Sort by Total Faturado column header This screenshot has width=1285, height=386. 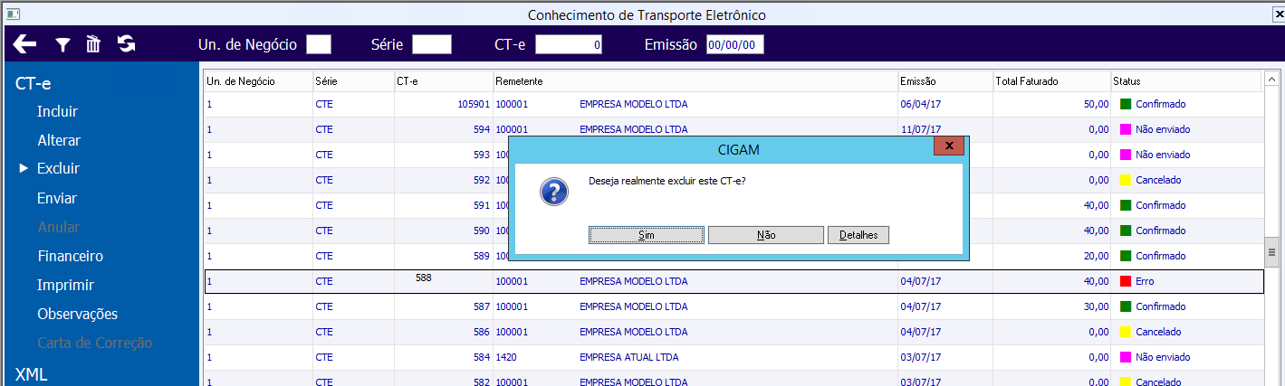(1052, 81)
